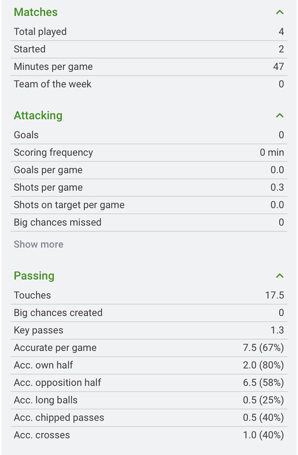Click Show more under Attacking stats
This screenshot has height=455, width=298.
tap(39, 244)
